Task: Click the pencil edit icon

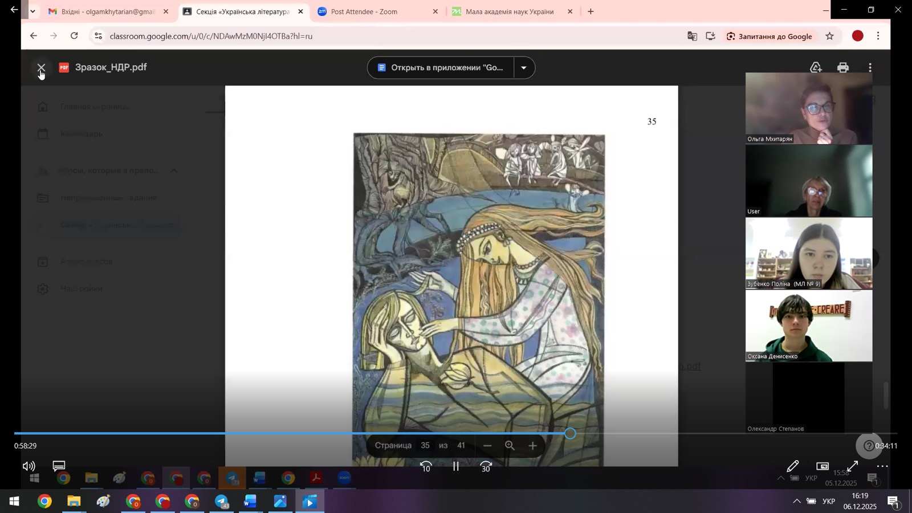Action: 792,466
